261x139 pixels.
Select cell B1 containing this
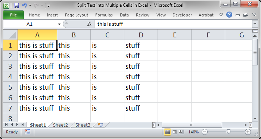[x=74, y=45]
